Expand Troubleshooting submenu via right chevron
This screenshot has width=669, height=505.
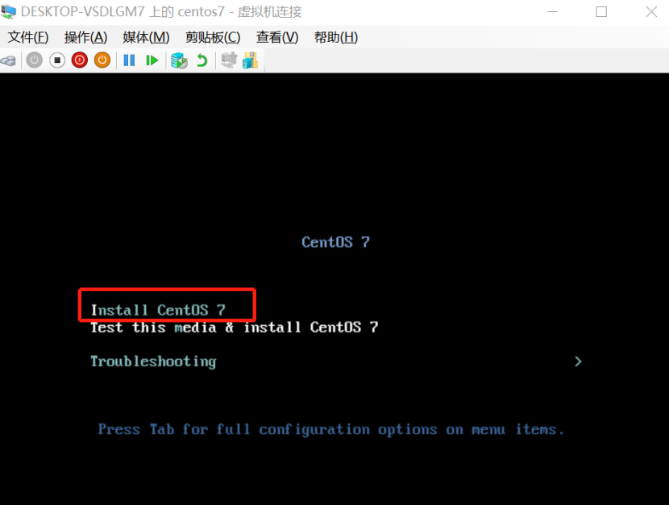pyautogui.click(x=578, y=361)
